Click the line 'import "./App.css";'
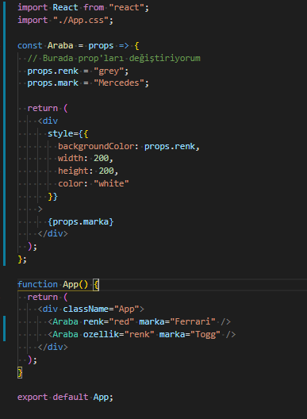 (x=66, y=20)
